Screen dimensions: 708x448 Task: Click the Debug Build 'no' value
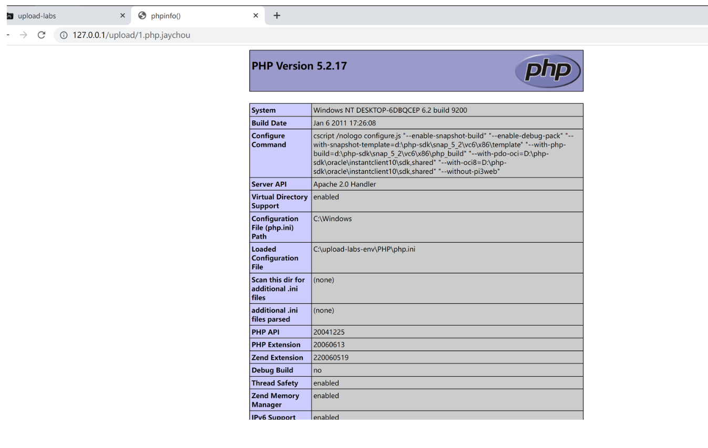tap(317, 370)
